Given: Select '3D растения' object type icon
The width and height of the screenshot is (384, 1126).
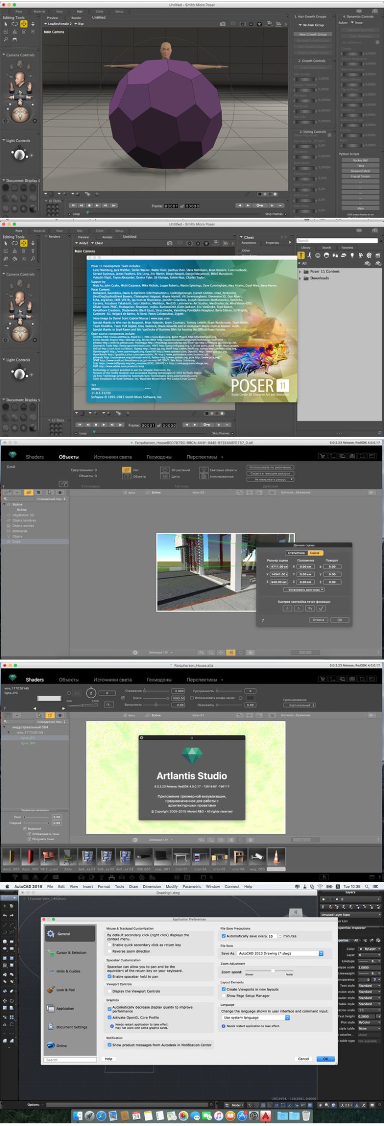Looking at the screenshot, I should (x=165, y=469).
